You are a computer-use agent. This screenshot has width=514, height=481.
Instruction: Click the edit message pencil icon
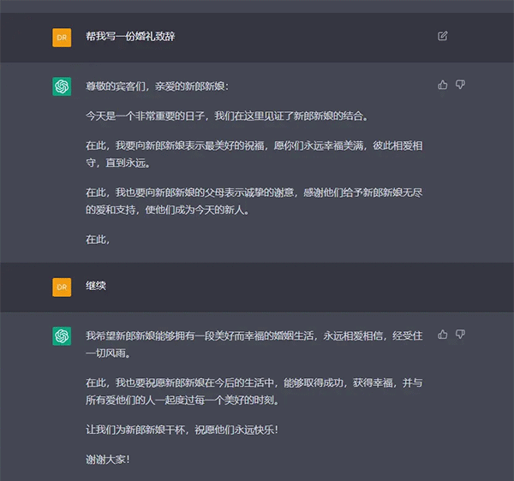443,36
